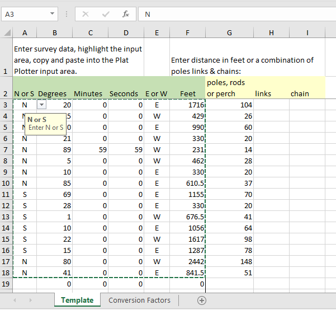The width and height of the screenshot is (336, 310).
Task: Add a new sheet with plus icon
Action: point(202,300)
